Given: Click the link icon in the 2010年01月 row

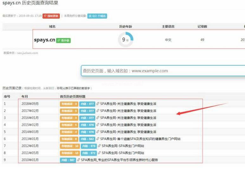Looking at the screenshot, I should coord(79,160).
